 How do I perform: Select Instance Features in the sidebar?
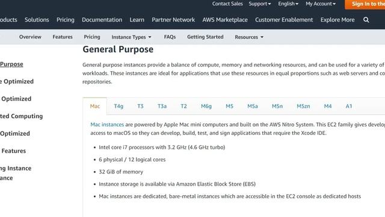13,151
